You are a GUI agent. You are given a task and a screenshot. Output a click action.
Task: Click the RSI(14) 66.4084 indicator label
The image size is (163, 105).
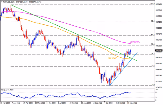pos(7,90)
